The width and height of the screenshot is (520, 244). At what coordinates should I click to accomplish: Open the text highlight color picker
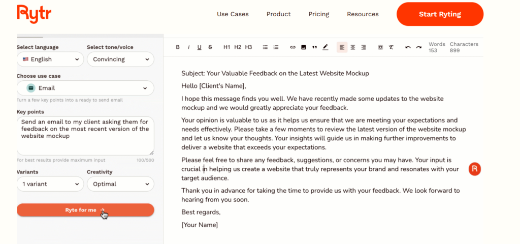pos(326,47)
